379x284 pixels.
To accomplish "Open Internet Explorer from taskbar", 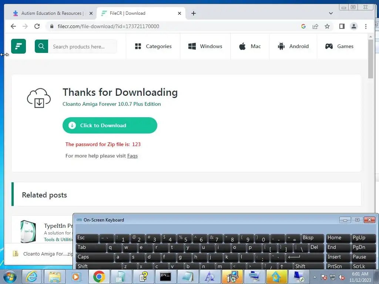I will [x=32, y=277].
